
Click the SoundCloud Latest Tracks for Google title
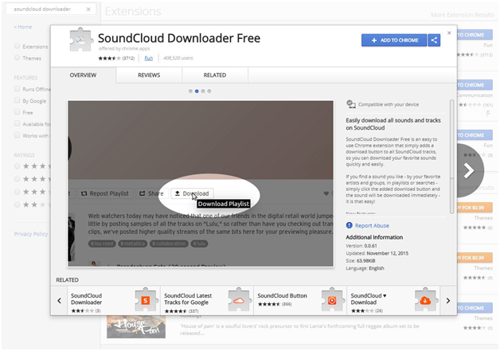[188, 299]
